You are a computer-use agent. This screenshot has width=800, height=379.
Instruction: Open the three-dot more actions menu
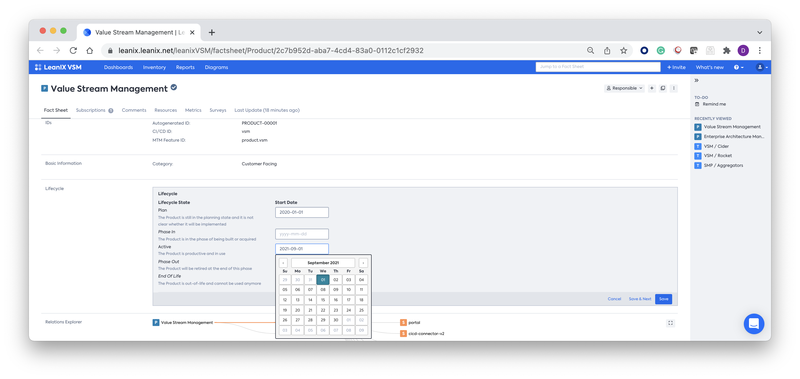[x=674, y=88]
